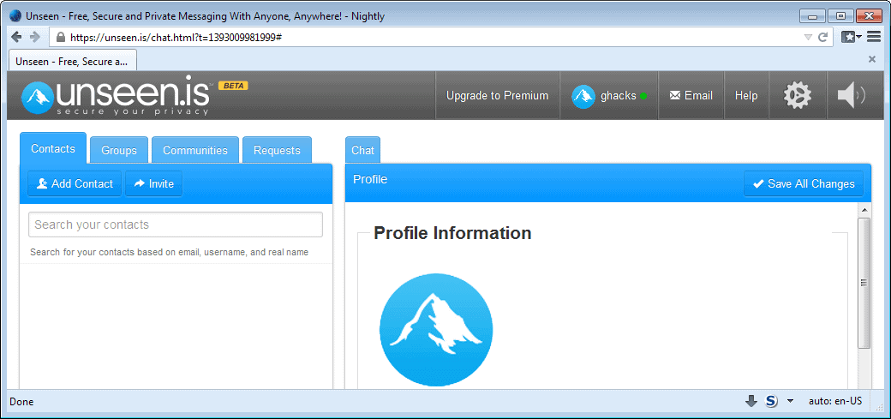Click the large profile picture
Image resolution: width=891 pixels, height=419 pixels.
[436, 330]
